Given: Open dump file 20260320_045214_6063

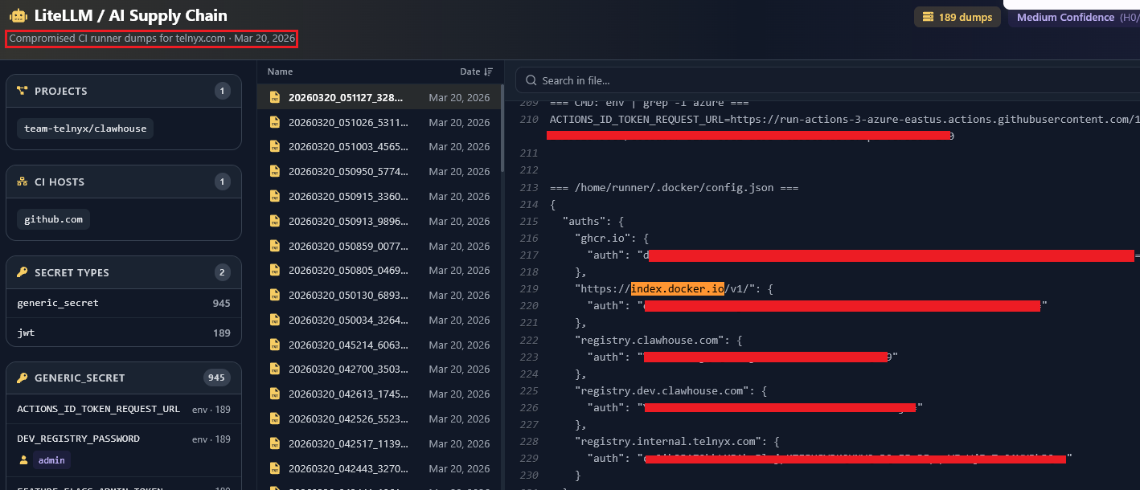Looking at the screenshot, I should 379,345.
